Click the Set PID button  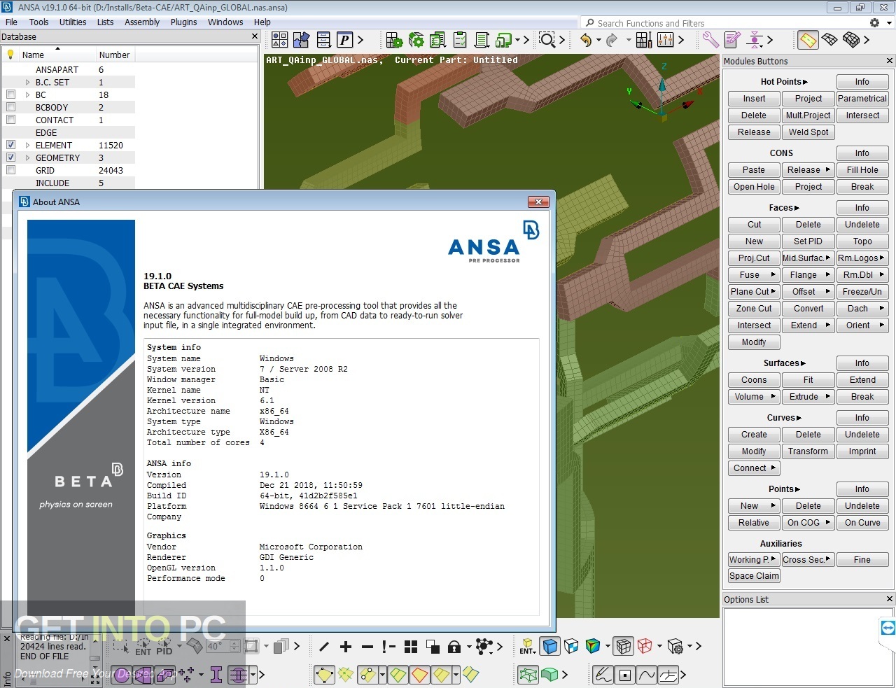[808, 241]
